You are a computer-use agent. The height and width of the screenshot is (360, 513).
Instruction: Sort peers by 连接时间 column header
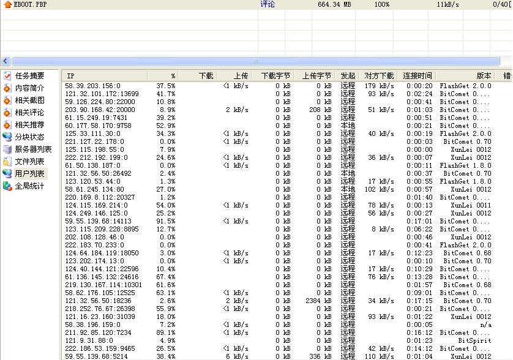(416, 76)
